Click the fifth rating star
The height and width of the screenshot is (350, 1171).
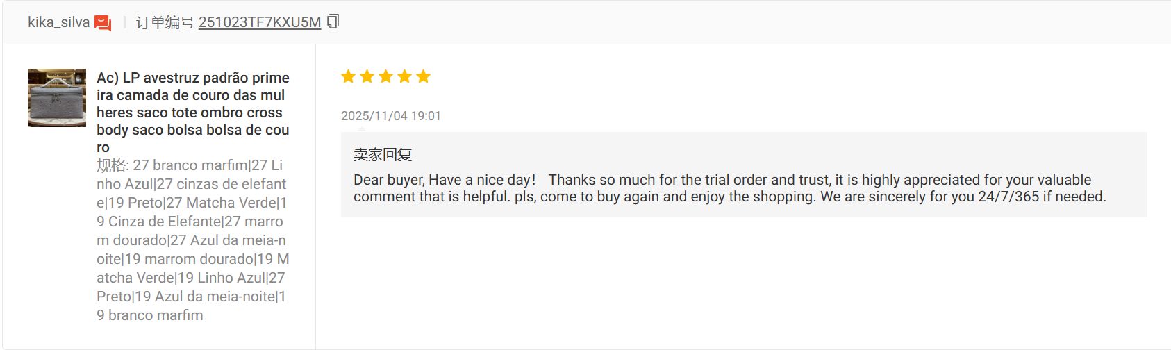[424, 76]
